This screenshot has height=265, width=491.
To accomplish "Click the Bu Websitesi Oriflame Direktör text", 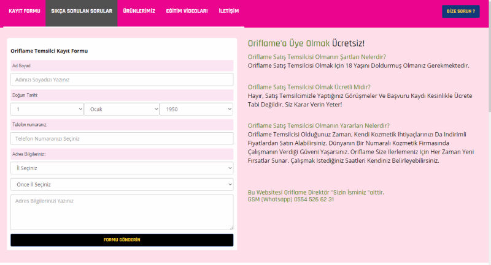I will coord(315,192).
